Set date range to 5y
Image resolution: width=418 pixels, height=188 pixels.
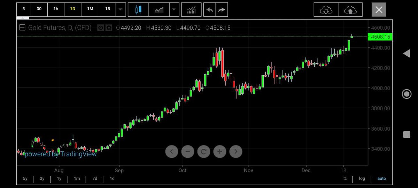(25, 179)
